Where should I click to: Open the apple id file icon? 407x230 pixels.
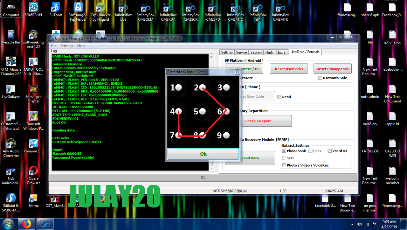(x=392, y=119)
